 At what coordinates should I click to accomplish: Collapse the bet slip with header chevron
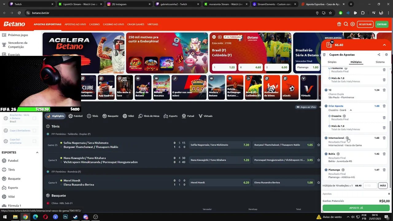[x=384, y=45]
